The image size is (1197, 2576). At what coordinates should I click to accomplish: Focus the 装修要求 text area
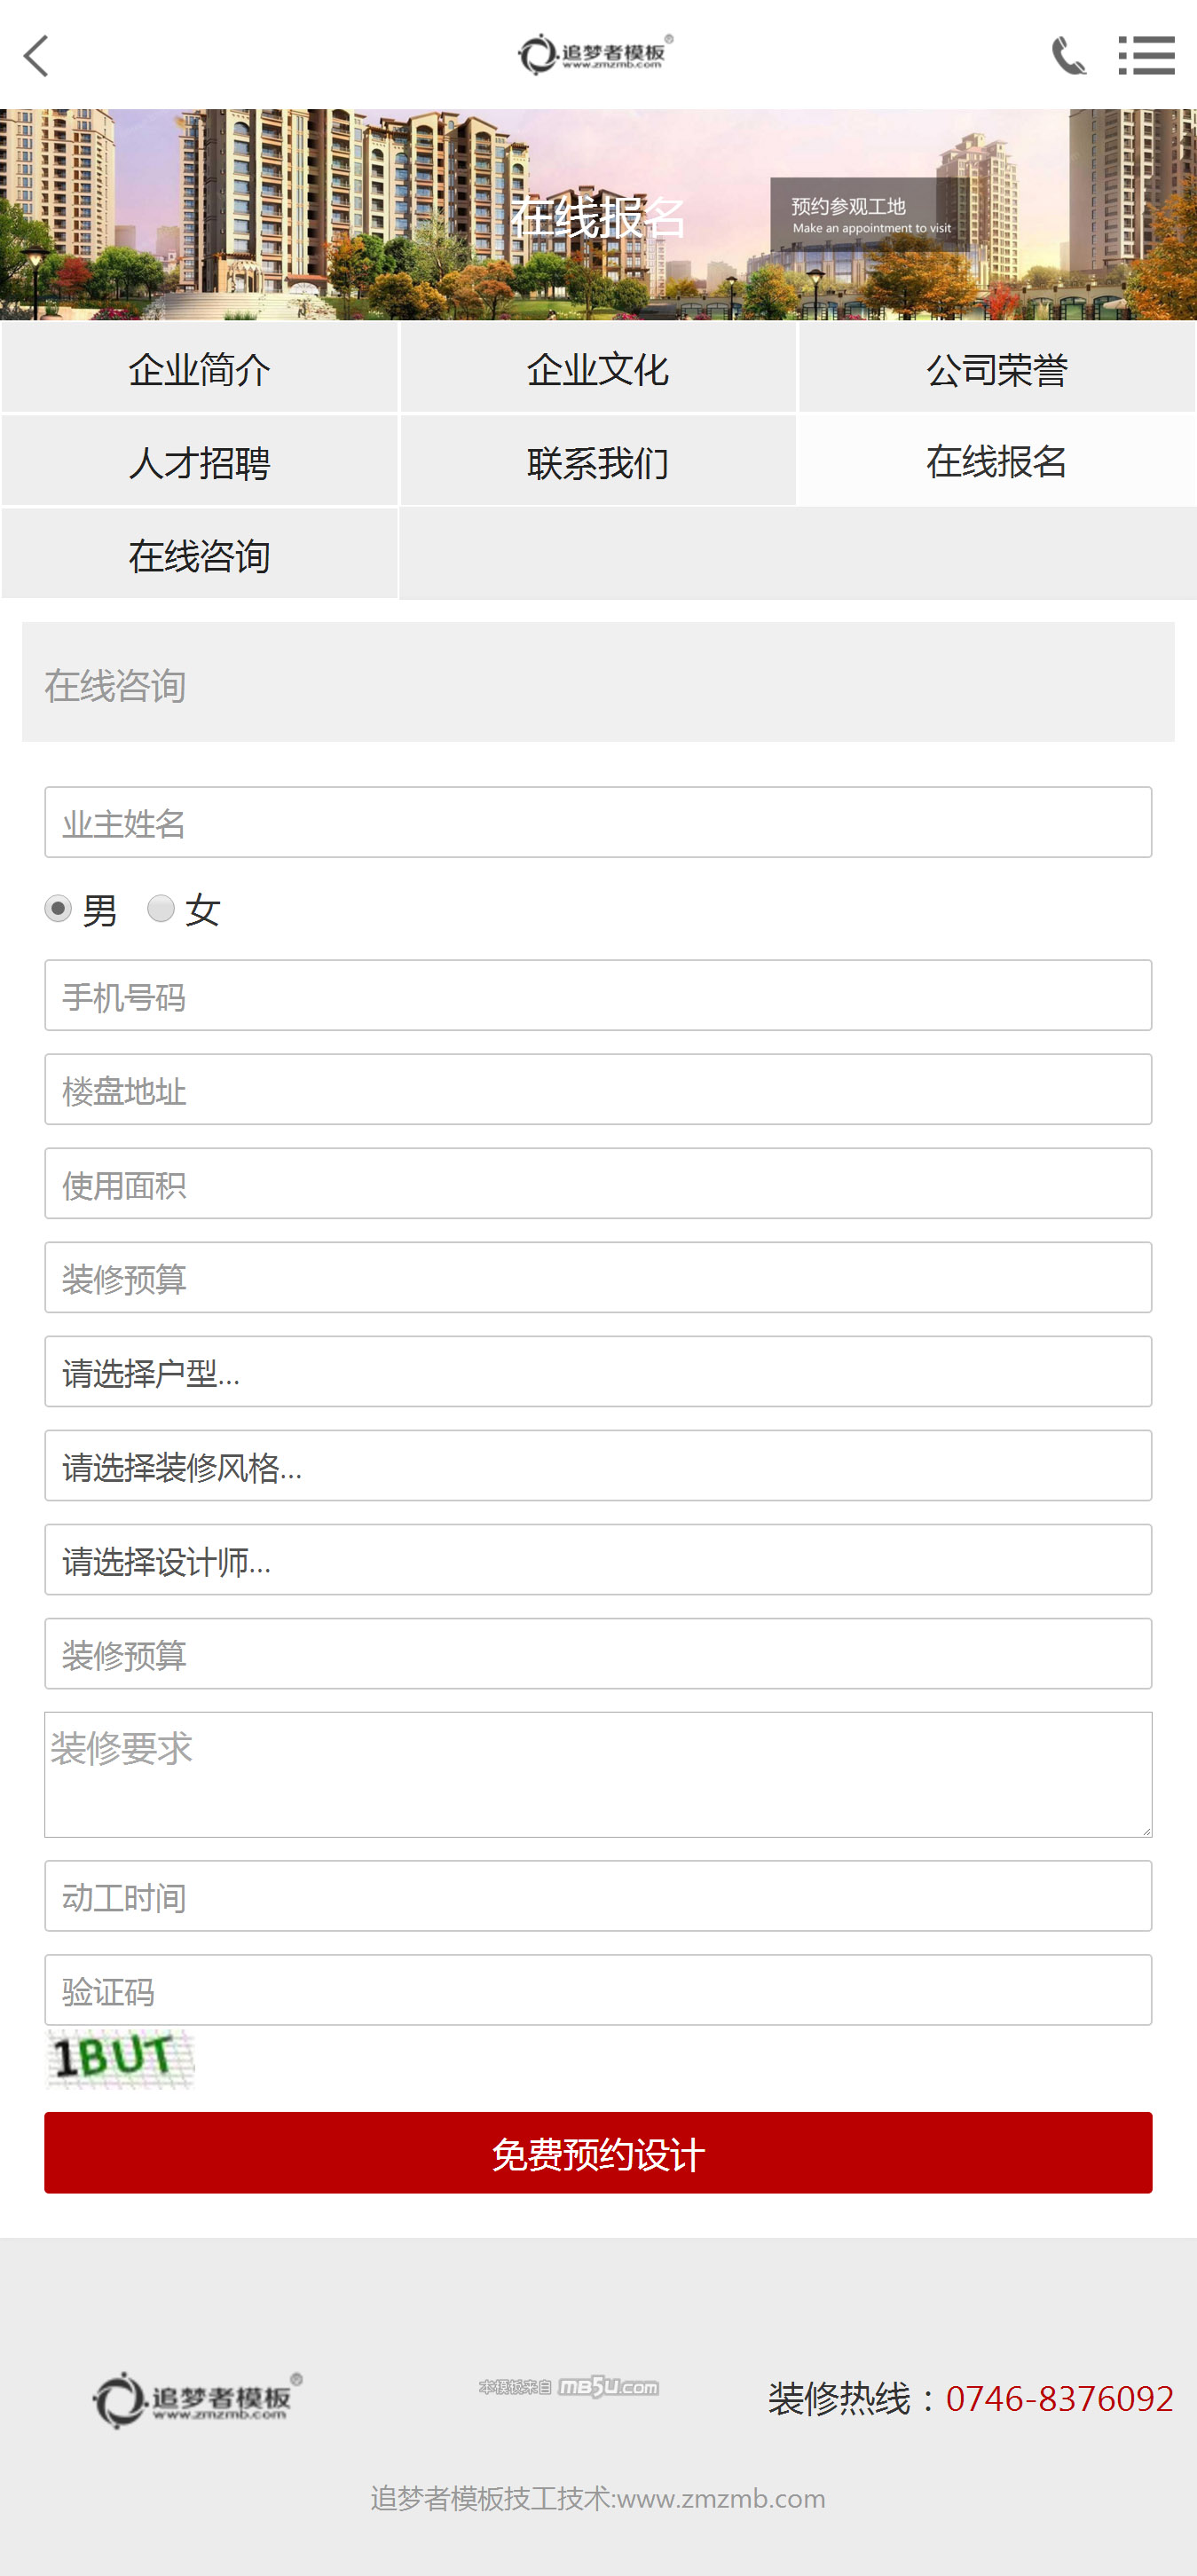[598, 1774]
